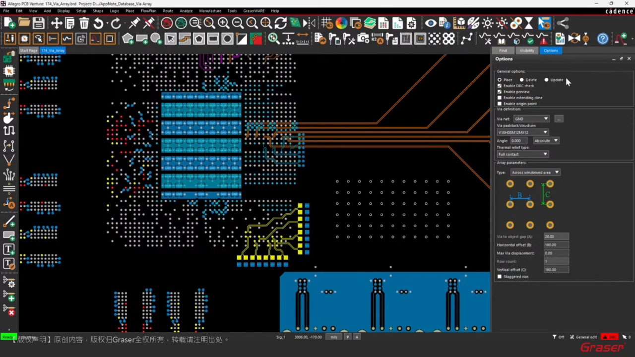Click the mils units button in status bar
The width and height of the screenshot is (635, 357).
(x=334, y=337)
